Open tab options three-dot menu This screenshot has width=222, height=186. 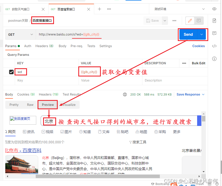pos(109,9)
